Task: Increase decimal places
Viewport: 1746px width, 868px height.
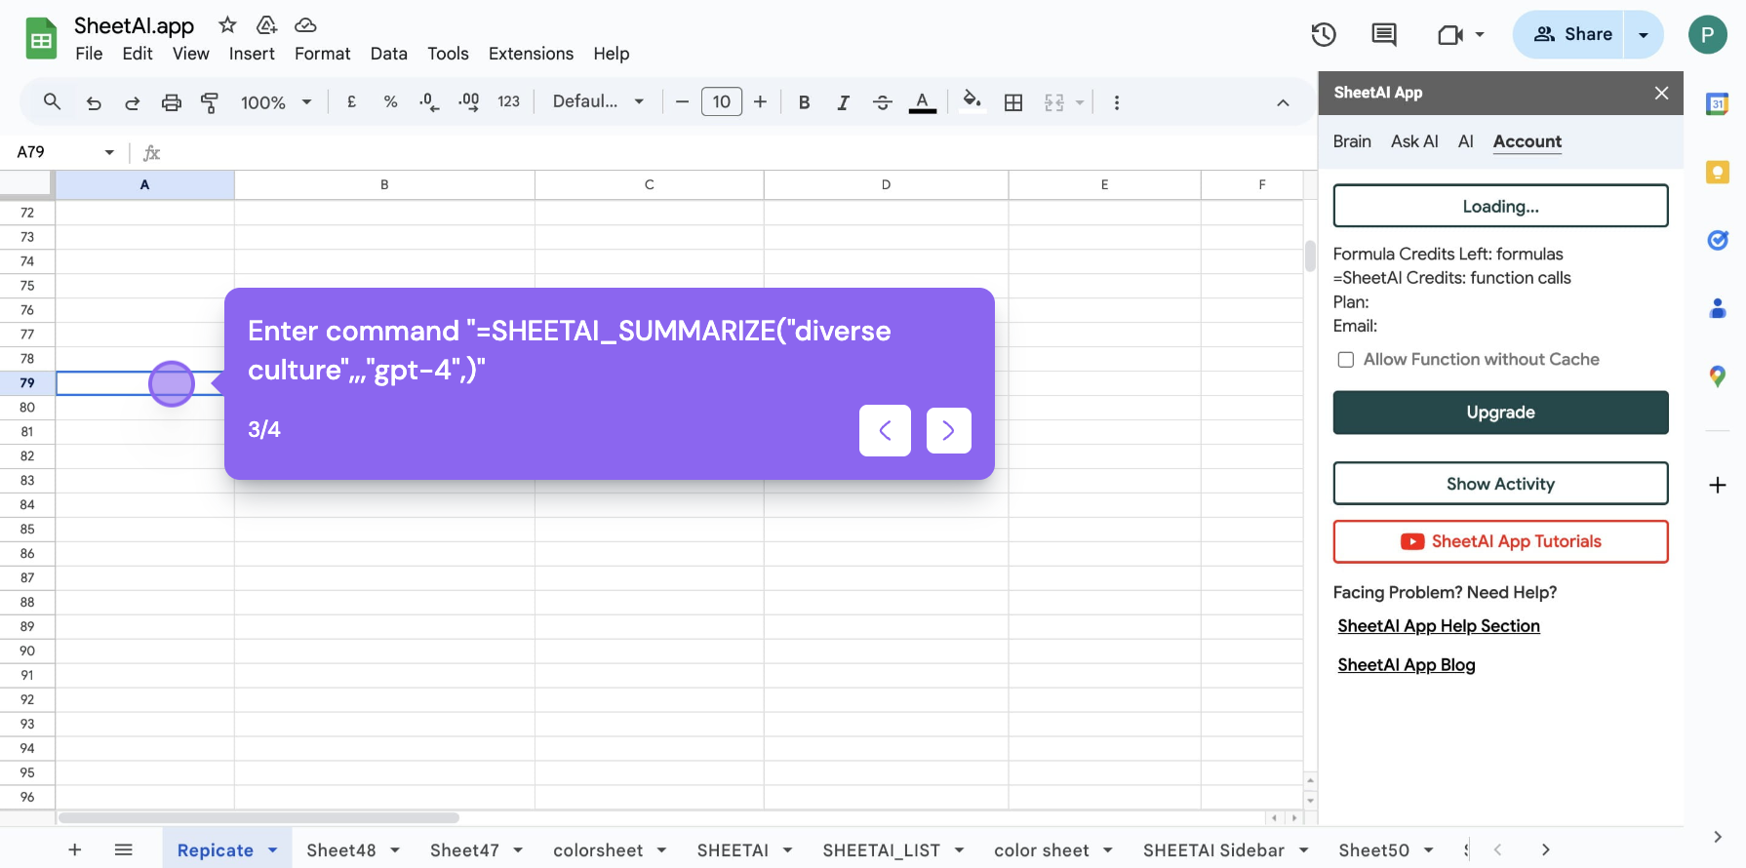Action: coord(469,101)
